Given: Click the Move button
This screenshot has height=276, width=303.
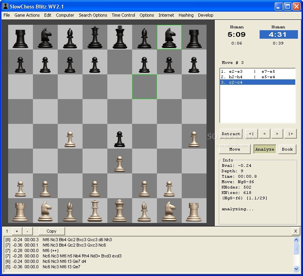Looking at the screenshot, I should (234, 149).
